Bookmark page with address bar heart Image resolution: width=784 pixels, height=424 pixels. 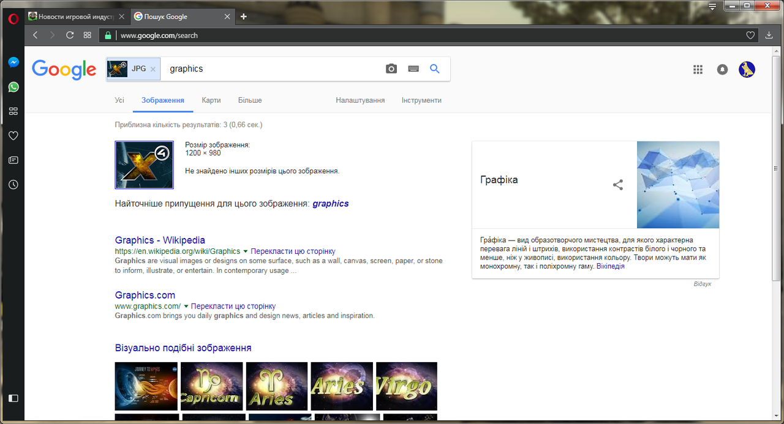tap(750, 35)
